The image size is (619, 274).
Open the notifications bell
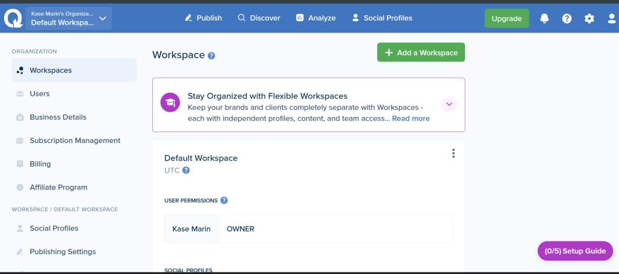[545, 18]
